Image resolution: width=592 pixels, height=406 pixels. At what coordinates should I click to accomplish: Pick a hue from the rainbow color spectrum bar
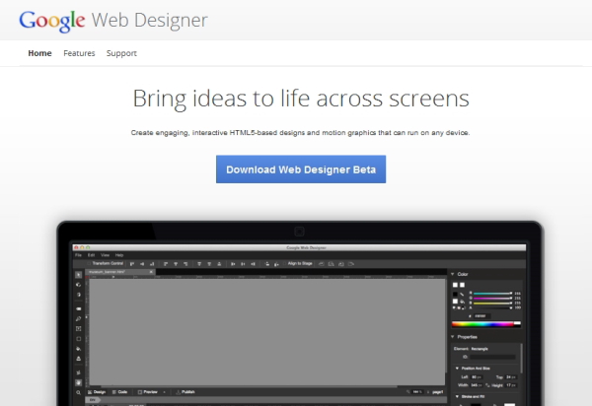484,322
